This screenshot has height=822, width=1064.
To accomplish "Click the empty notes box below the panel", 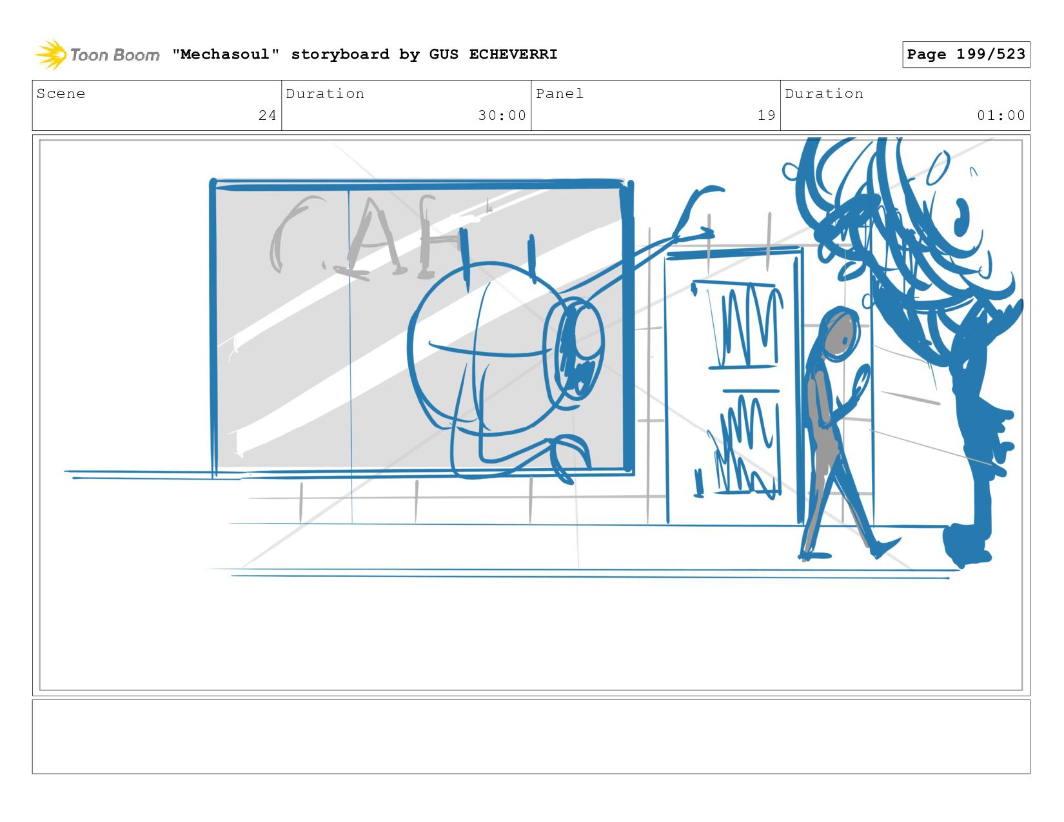I will (x=531, y=737).
